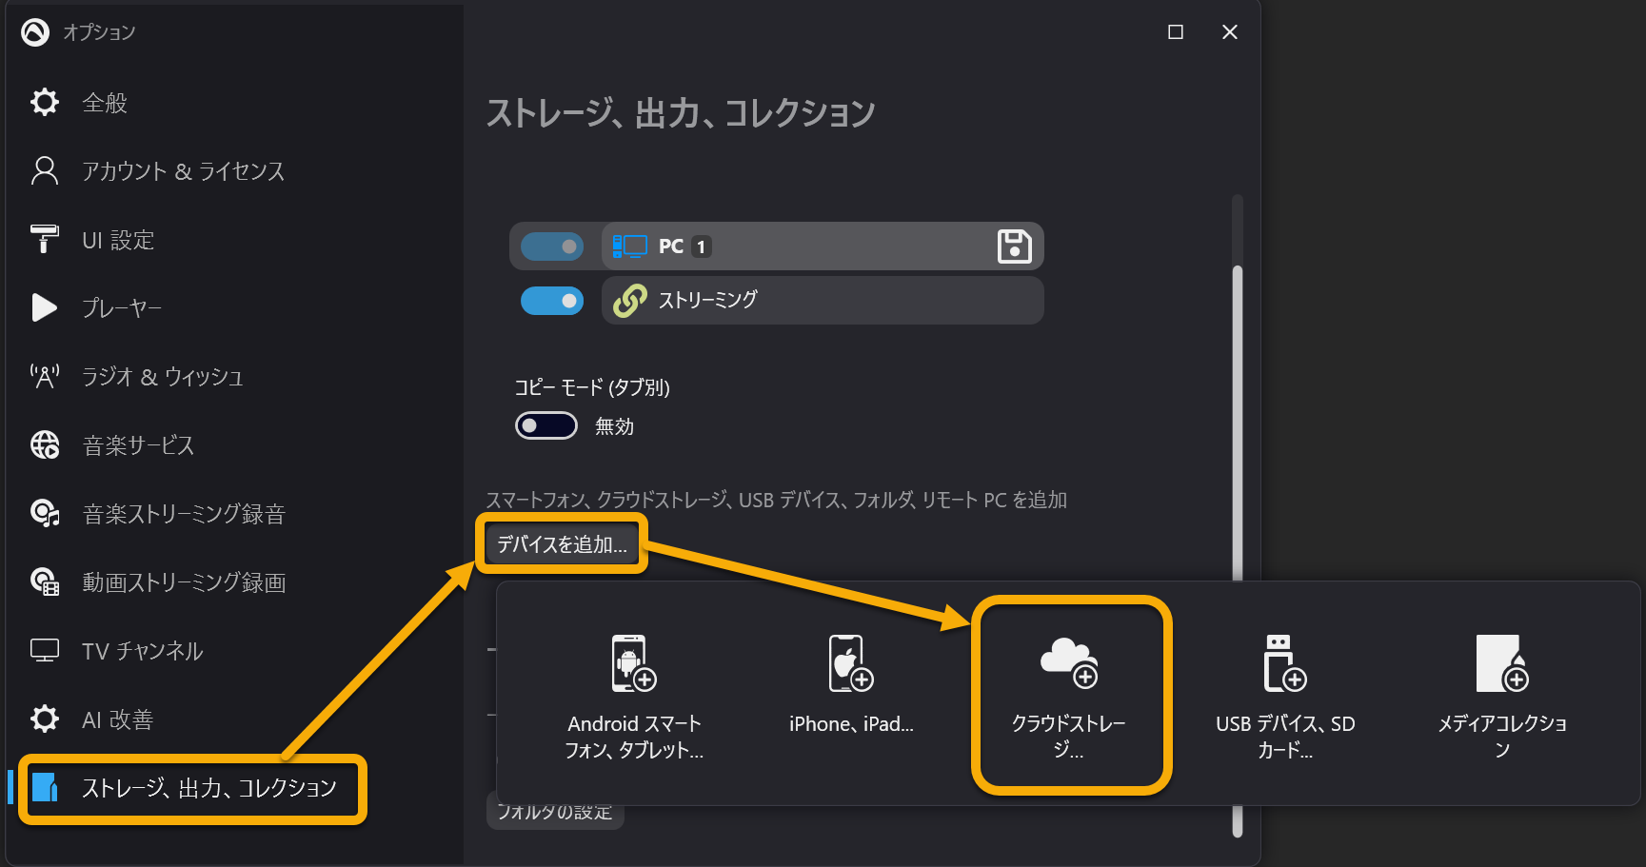Click the storage sidebar blue icon
This screenshot has width=1646, height=867.
point(45,787)
